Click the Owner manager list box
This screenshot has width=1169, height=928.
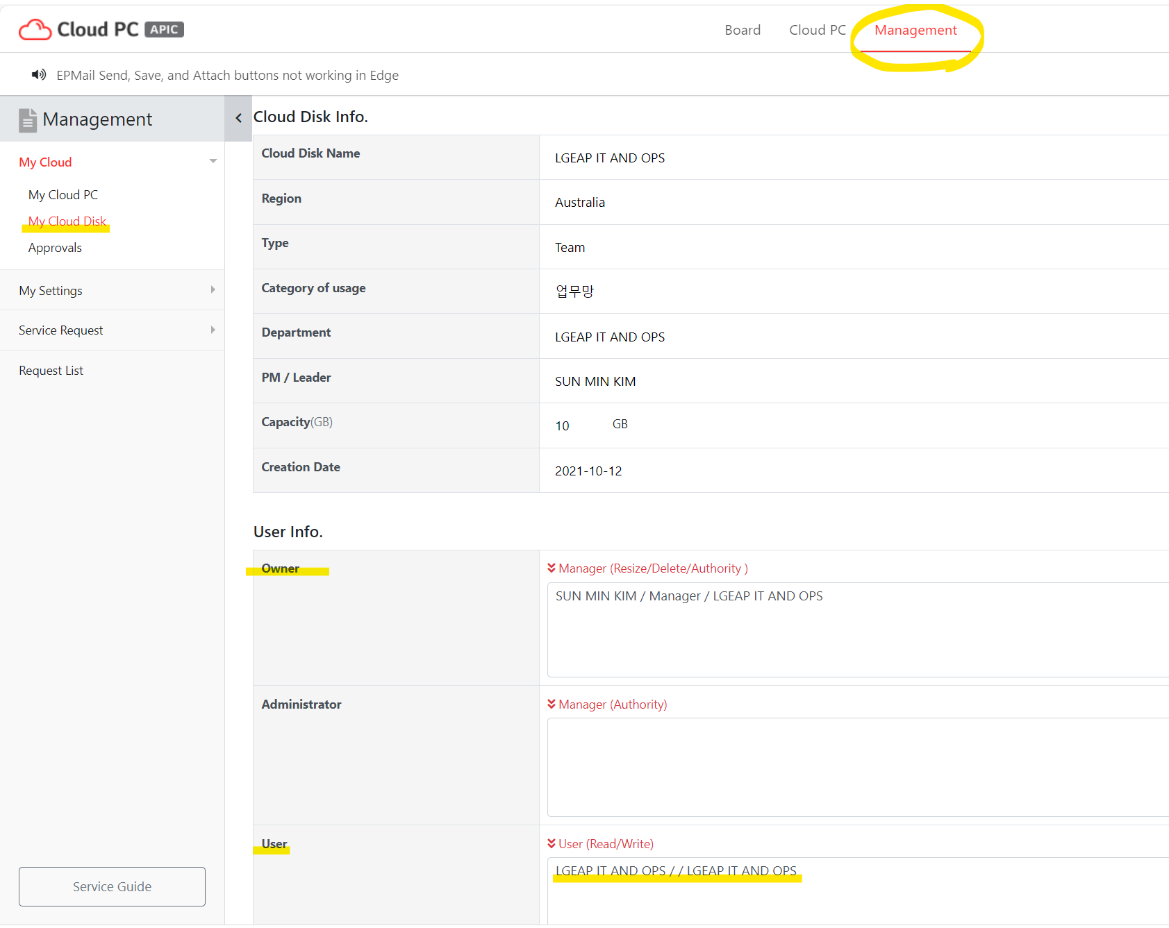coord(858,630)
